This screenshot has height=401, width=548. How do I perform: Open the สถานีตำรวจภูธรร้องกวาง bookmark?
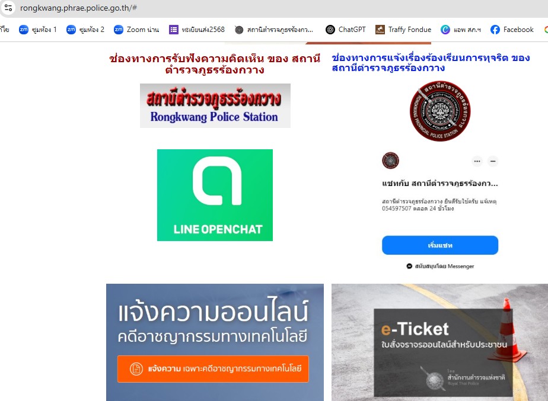tap(274, 30)
